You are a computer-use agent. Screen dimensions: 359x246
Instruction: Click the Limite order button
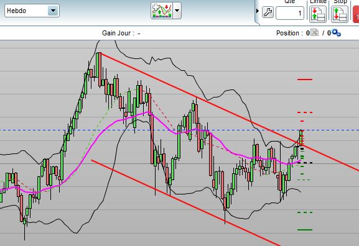pos(318,14)
